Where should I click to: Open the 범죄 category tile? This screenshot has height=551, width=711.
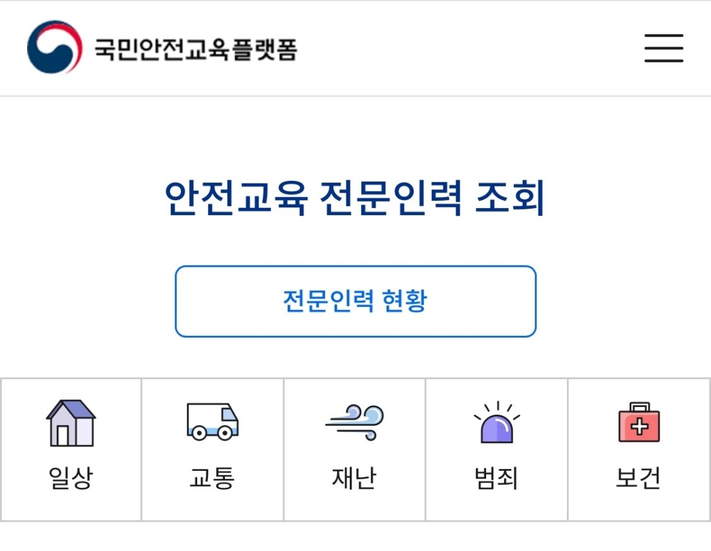click(496, 450)
